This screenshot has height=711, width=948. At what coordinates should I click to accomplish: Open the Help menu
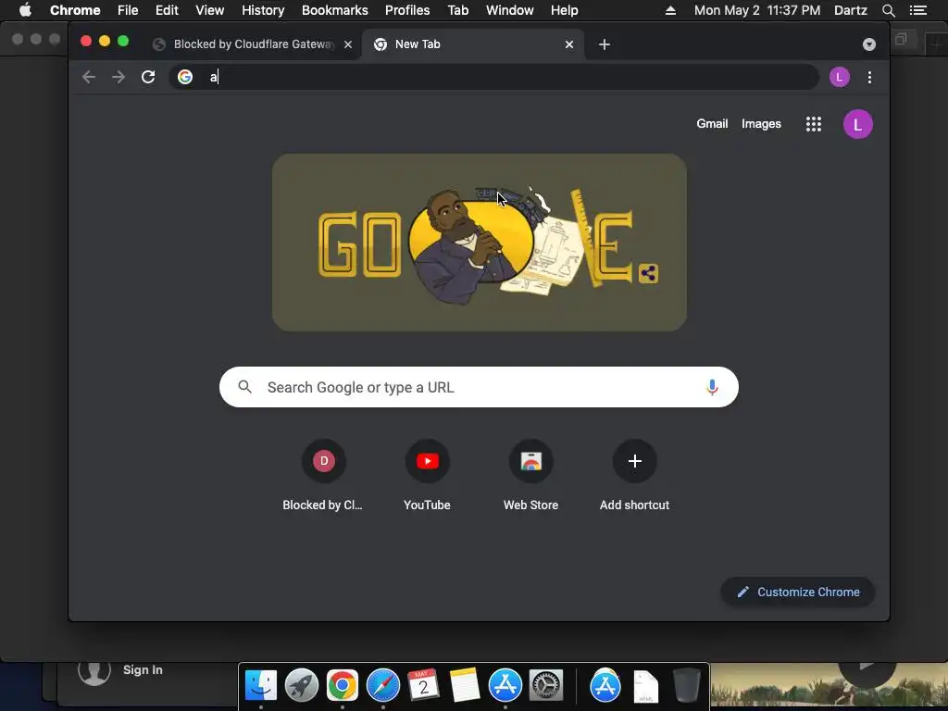tap(564, 10)
